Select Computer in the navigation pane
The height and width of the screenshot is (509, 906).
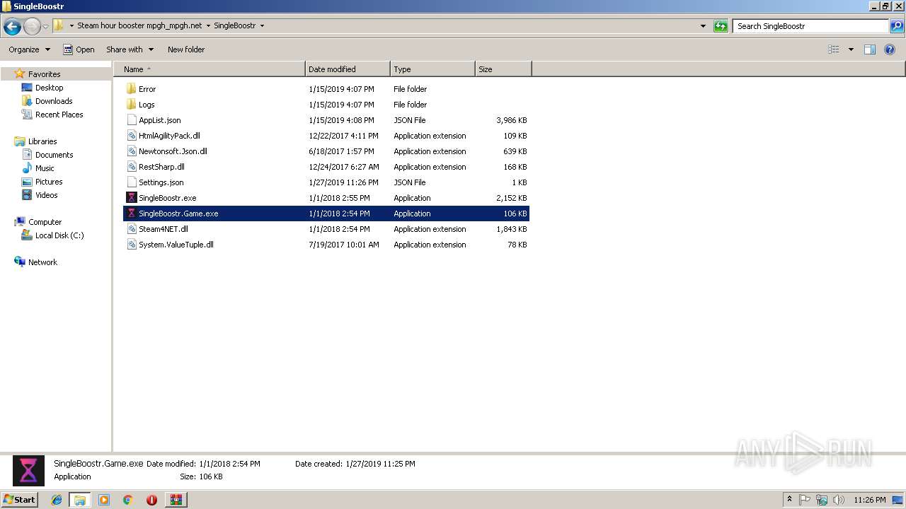45,222
